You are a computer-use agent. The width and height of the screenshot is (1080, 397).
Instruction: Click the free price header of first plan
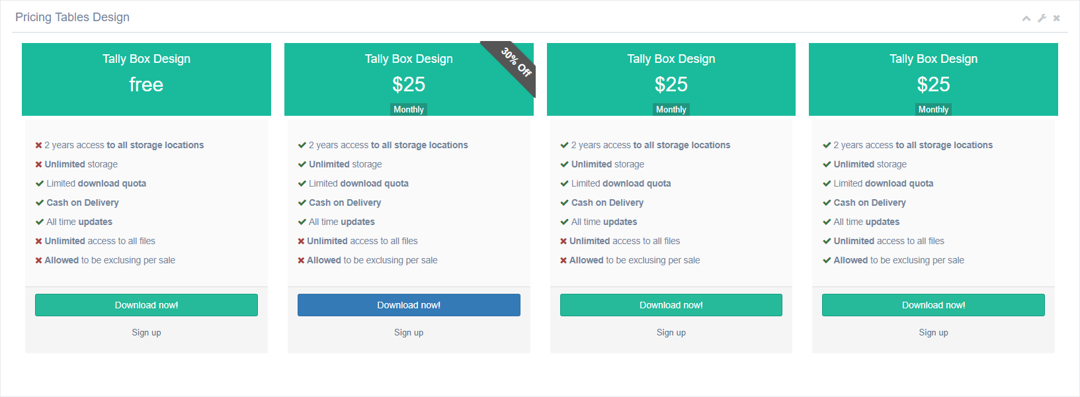click(146, 85)
